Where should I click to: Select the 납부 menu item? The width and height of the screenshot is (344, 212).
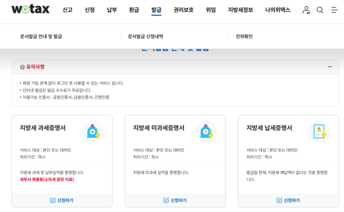pyautogui.click(x=112, y=10)
